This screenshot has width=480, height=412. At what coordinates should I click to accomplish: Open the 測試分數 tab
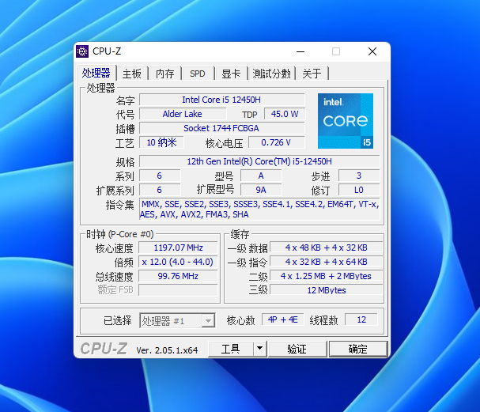[x=271, y=74]
